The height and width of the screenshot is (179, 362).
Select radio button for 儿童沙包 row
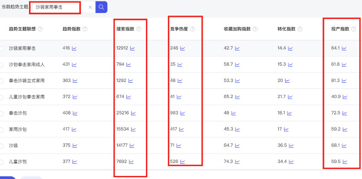(x=1, y=162)
